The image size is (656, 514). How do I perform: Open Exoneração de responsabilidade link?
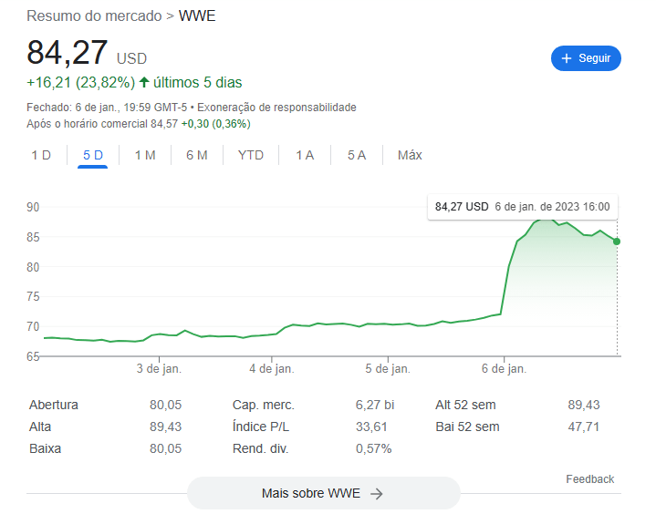coord(276,108)
